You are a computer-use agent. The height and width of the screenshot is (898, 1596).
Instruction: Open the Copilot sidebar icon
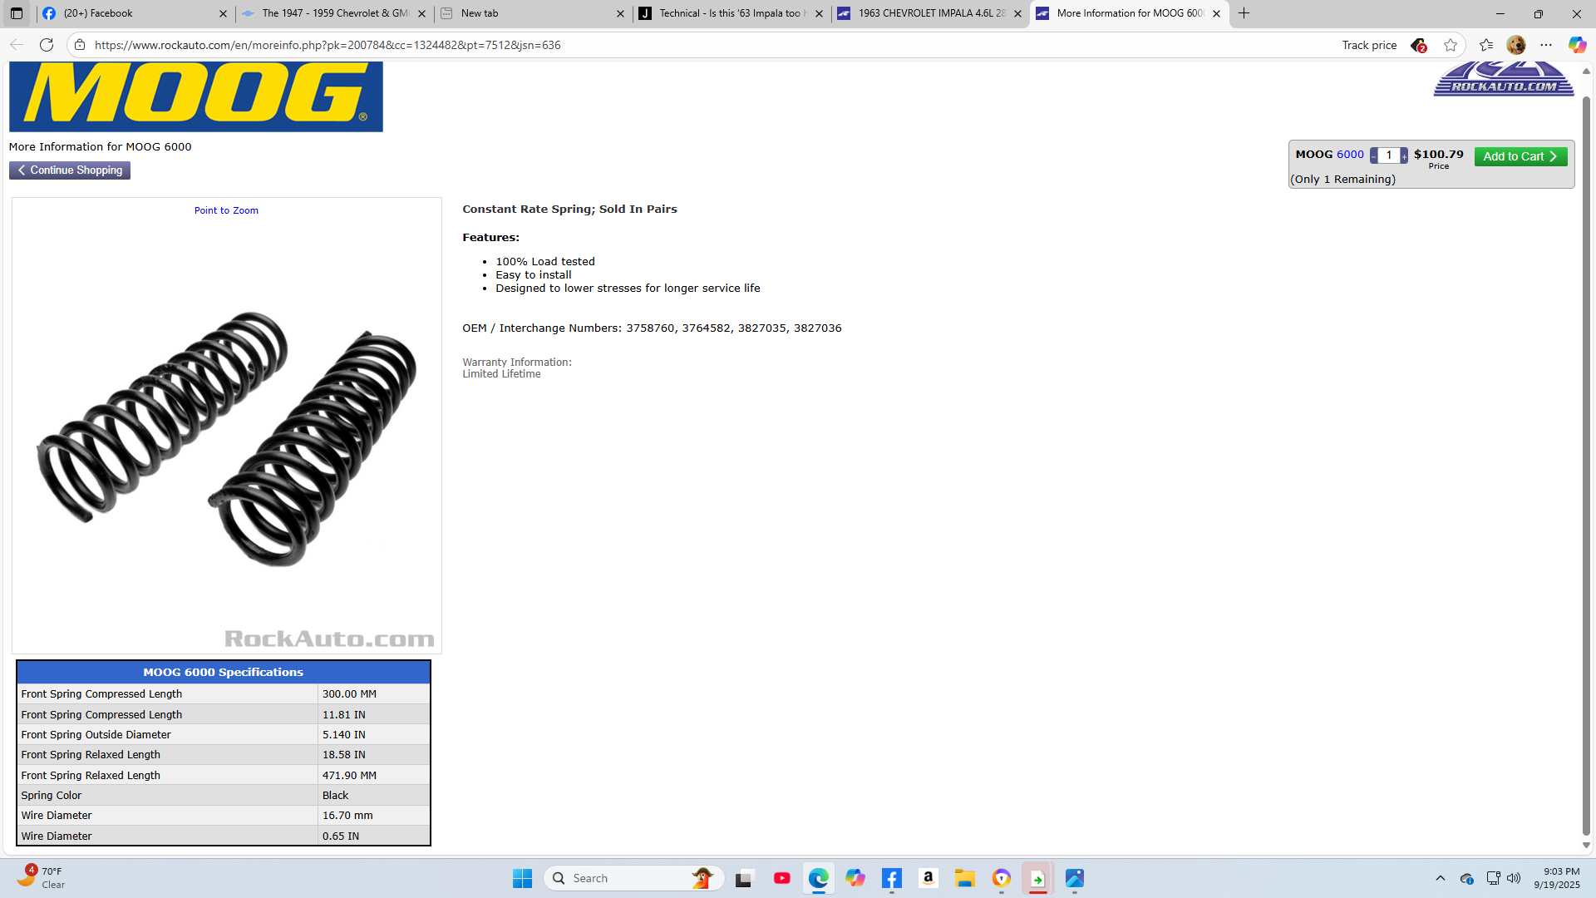[1577, 45]
